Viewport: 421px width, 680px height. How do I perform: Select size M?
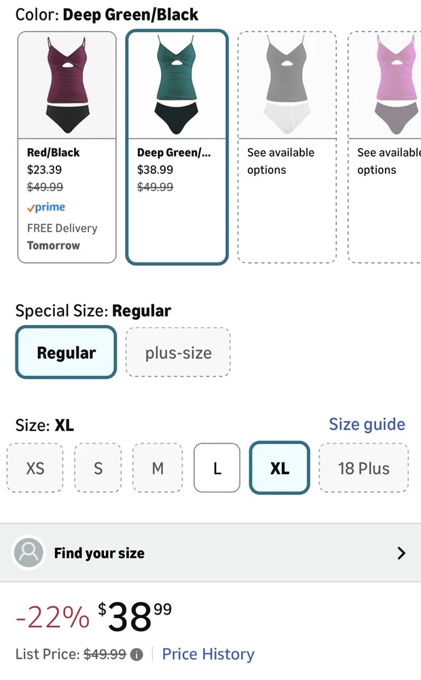tap(158, 468)
